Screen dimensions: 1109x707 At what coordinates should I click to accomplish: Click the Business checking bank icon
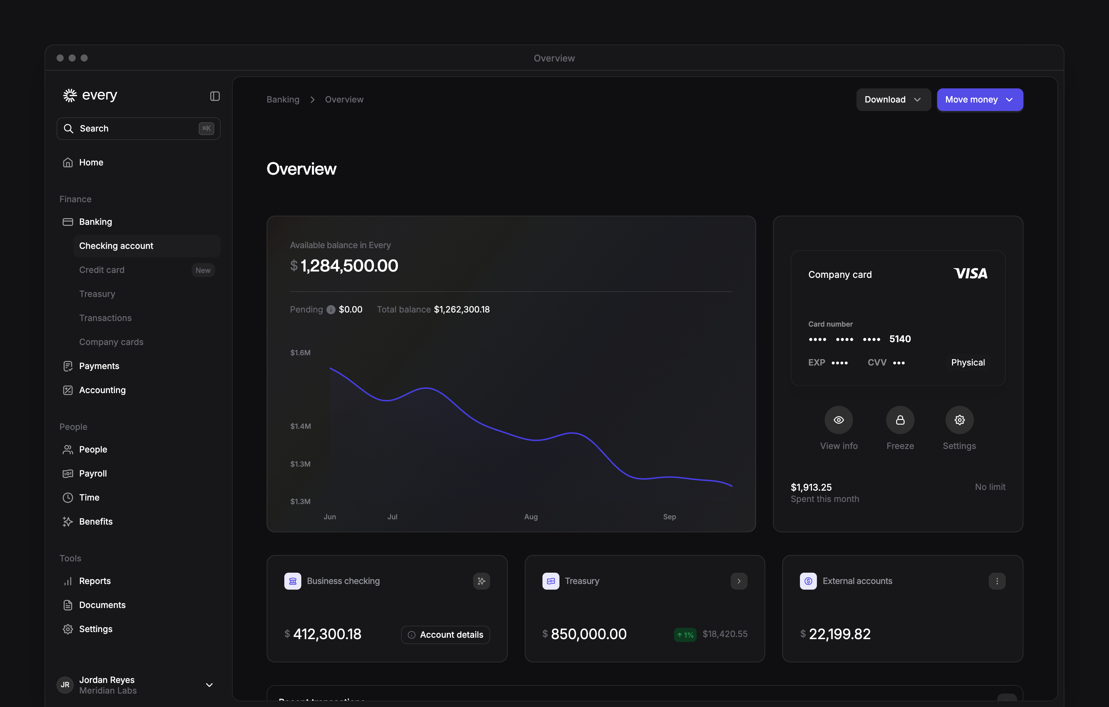[x=292, y=581]
